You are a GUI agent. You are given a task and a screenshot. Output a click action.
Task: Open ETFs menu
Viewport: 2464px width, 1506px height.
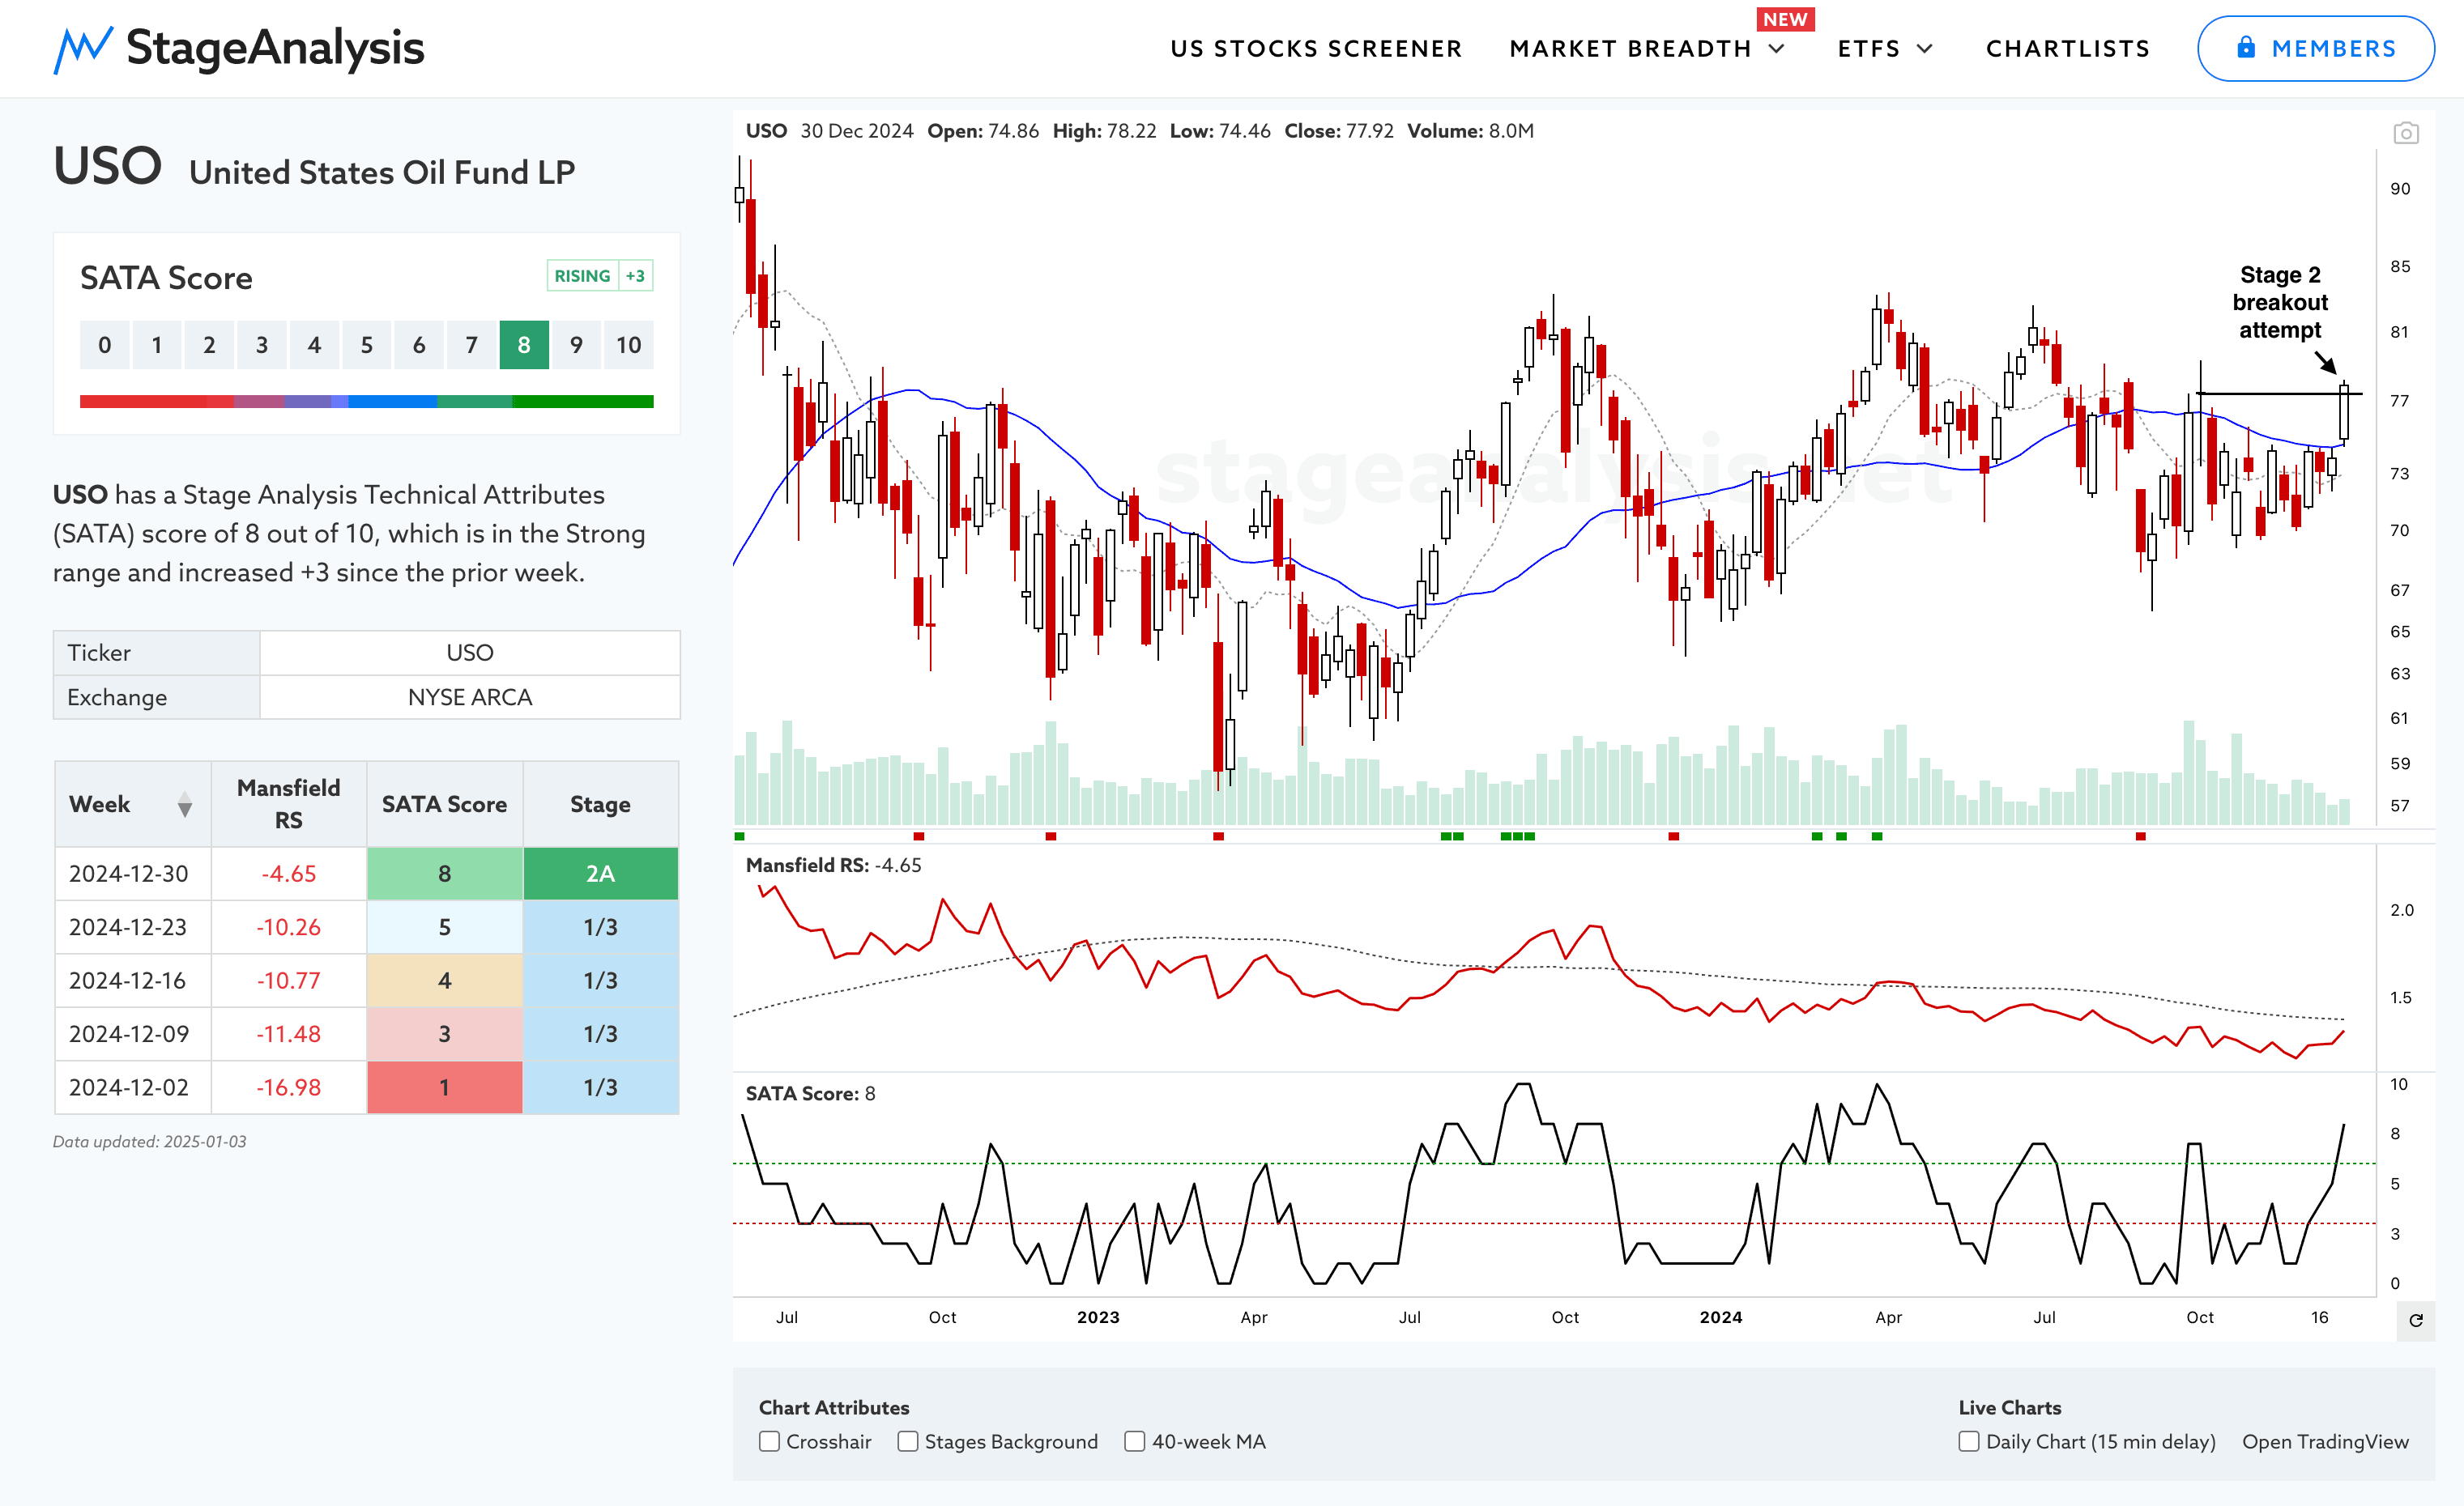coord(1868,48)
